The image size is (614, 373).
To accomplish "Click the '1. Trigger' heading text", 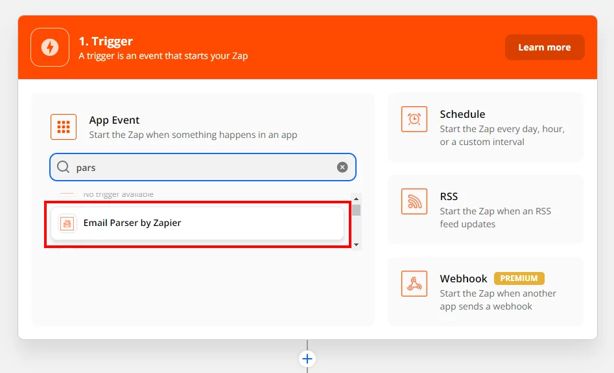I will 106,41.
